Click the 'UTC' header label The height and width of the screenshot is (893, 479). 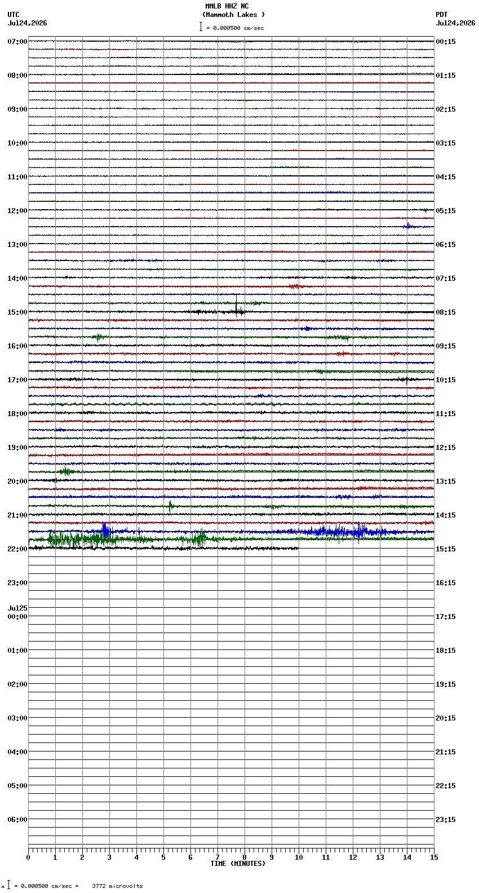(x=14, y=15)
